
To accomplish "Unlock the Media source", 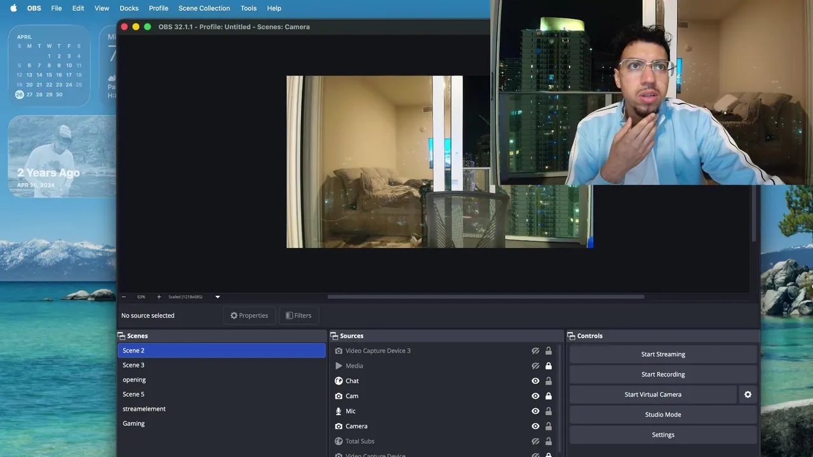I will tap(548, 366).
